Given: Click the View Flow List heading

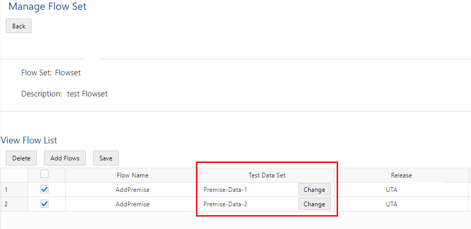Looking at the screenshot, I should coord(29,140).
